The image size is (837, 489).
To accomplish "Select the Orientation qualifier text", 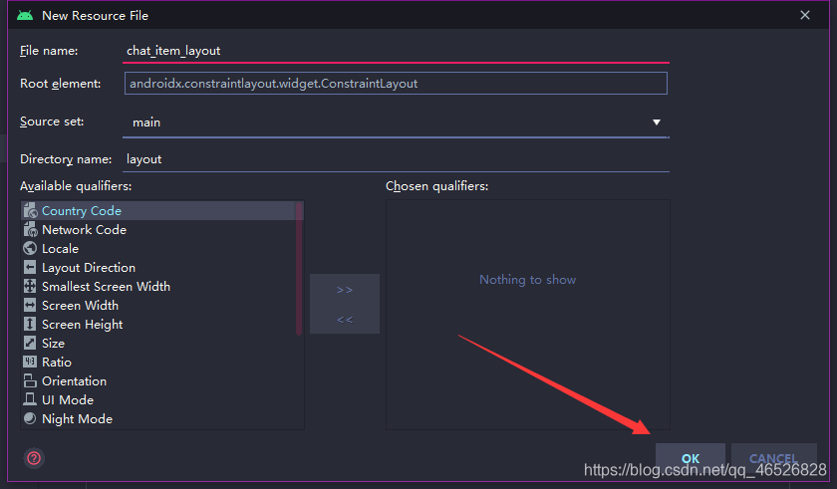I will (74, 381).
